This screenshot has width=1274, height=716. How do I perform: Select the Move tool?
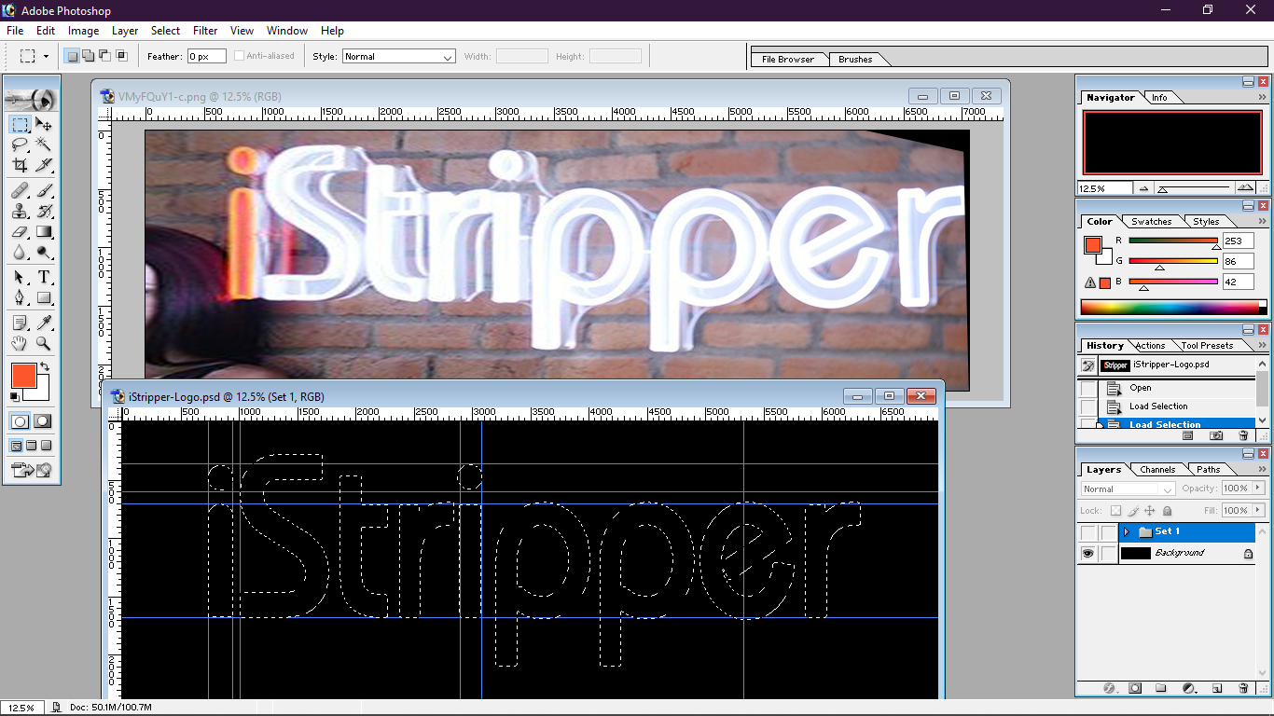point(43,124)
